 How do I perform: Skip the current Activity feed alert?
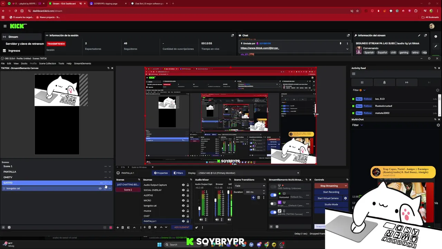(406, 82)
